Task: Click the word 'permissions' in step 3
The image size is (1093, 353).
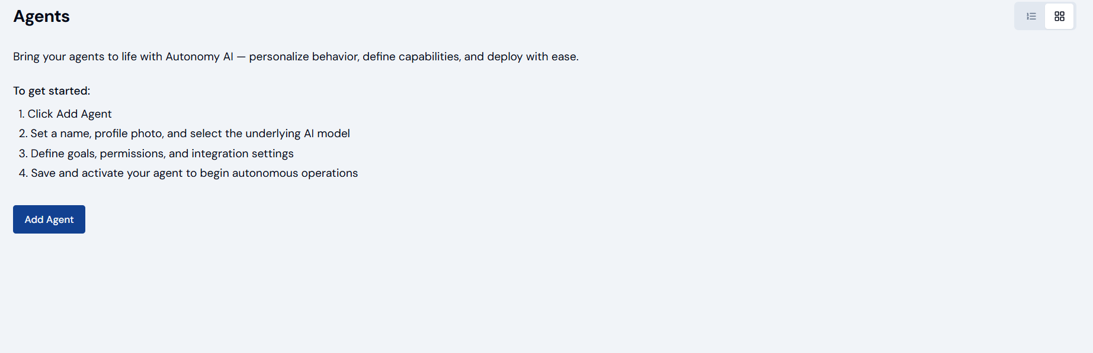Action: 132,154
